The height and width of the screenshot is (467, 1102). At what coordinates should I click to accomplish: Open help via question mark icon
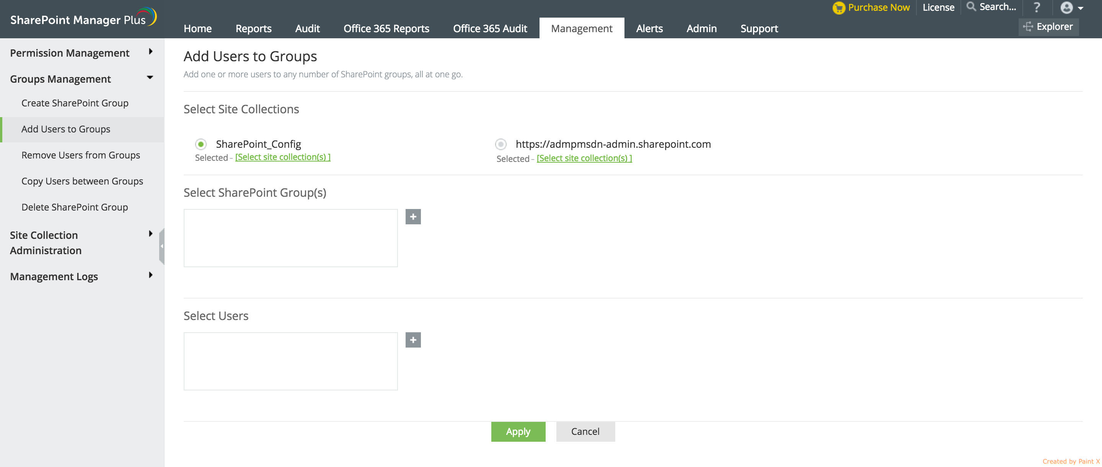click(1037, 7)
